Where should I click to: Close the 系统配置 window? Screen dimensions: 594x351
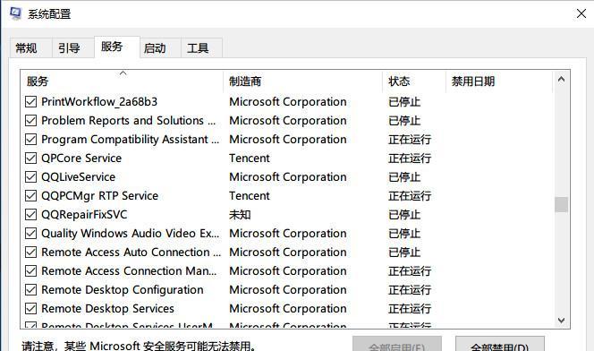point(581,13)
